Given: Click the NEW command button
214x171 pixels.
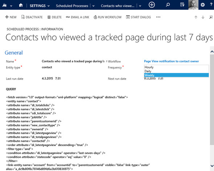Looking at the screenshot, I should pos(11,17).
